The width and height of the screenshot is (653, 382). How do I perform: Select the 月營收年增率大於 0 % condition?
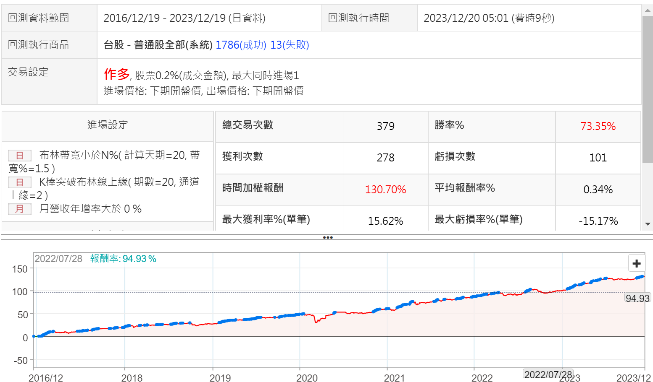pyautogui.click(x=90, y=209)
